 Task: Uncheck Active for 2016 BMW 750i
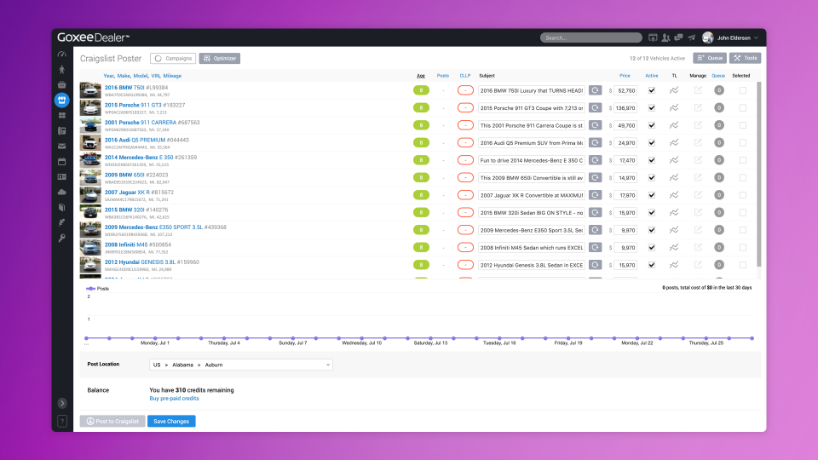pyautogui.click(x=652, y=90)
